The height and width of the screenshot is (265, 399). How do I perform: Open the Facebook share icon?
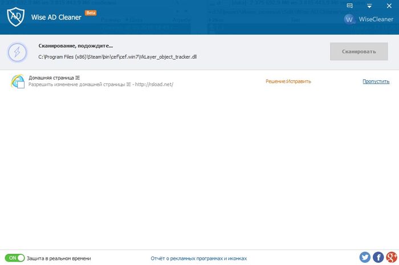click(x=378, y=258)
